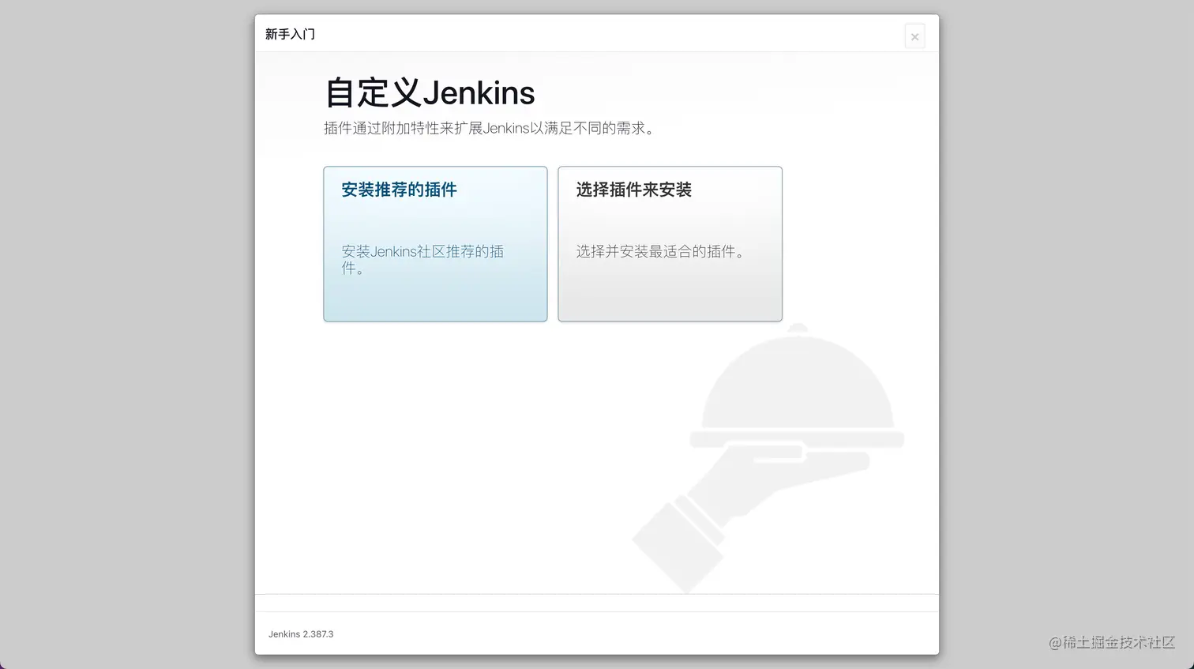
Task: Choose the 选择插件来安装 option card
Action: point(670,244)
